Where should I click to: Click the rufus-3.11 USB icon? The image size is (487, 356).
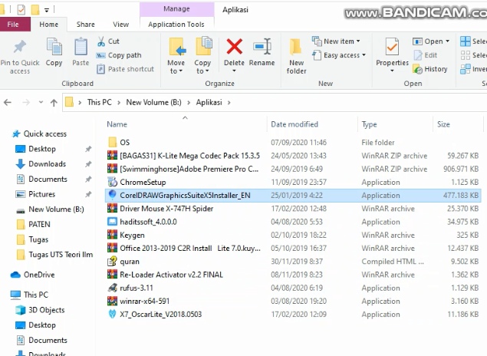(112, 288)
